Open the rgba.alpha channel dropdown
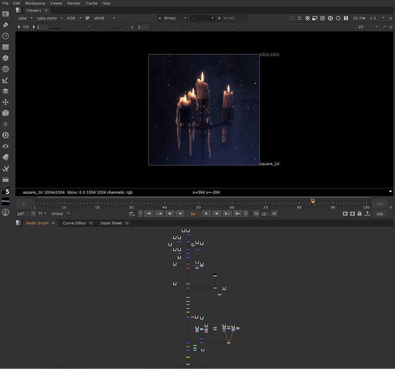This screenshot has height=369, width=395. (50, 18)
